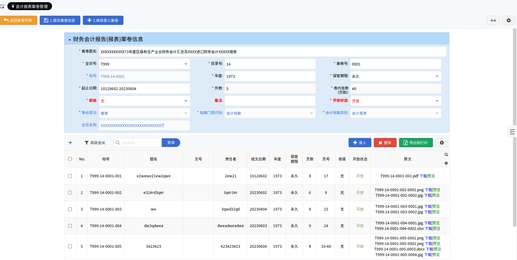Viewport: 517px width, 260px height.
Task: Download T999-14-0001-002-0001.png via 下载
Action: click(x=428, y=190)
